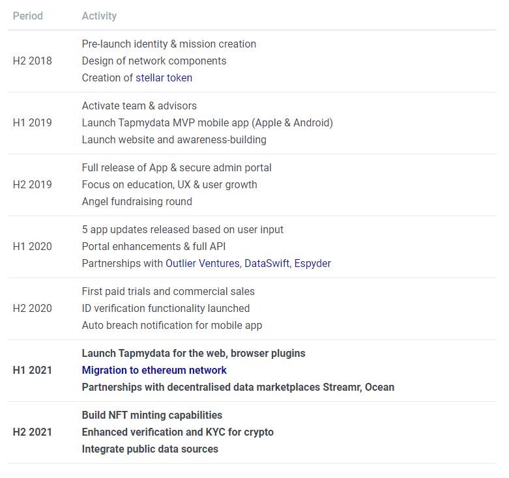509x478 pixels.
Task: Click the bold H1 2021 period label
Action: coord(32,371)
